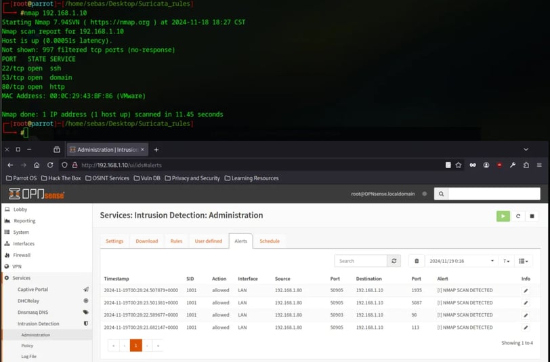This screenshot has height=362, width=550.
Task: Go to the first alerts page («)
Action: pos(113,346)
